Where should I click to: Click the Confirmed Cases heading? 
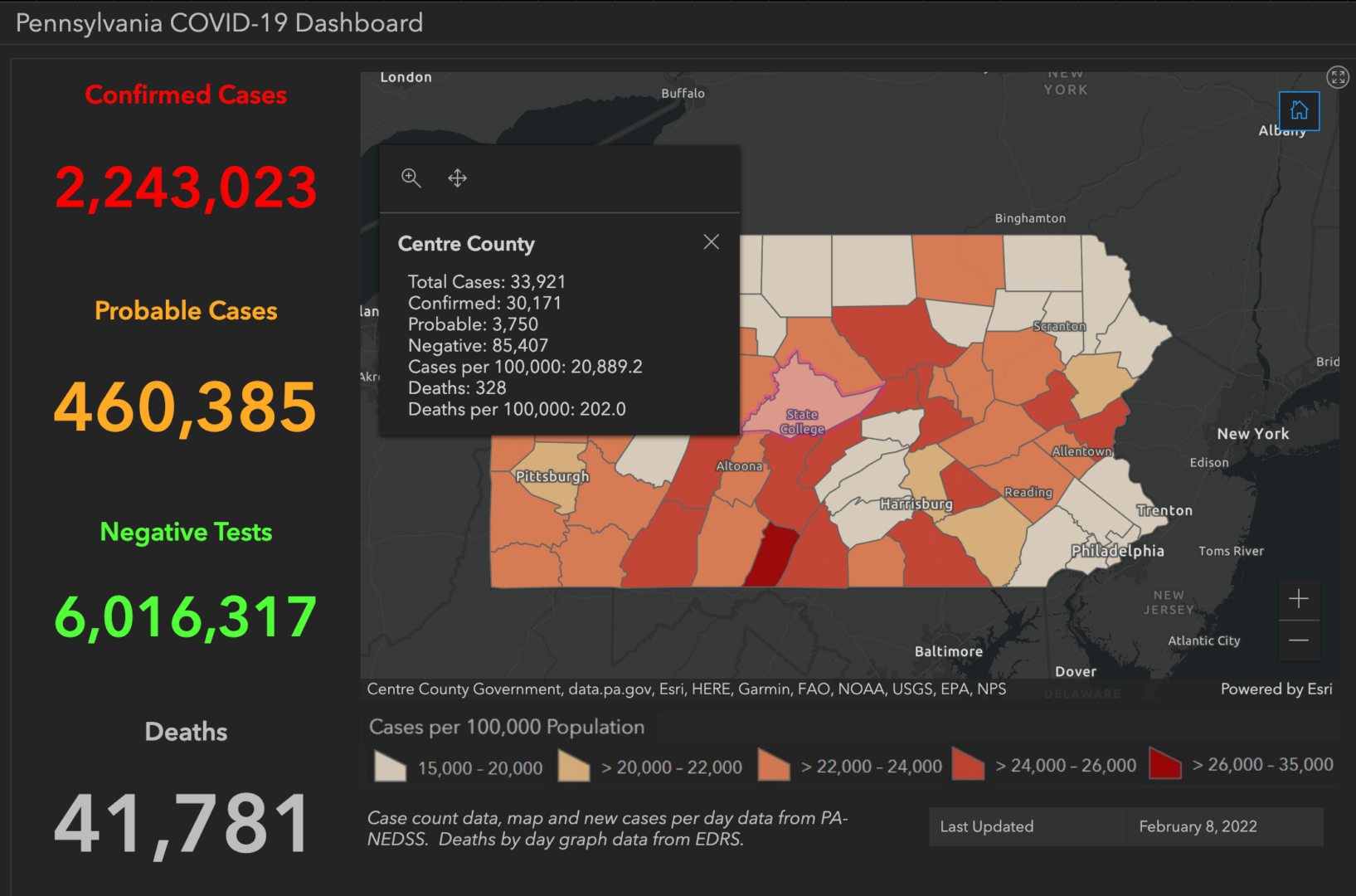click(x=186, y=95)
